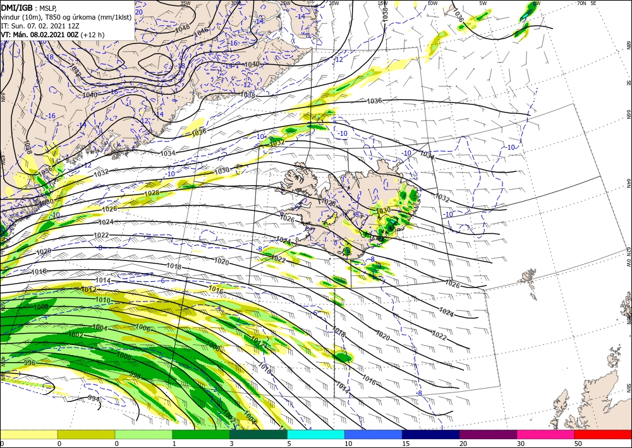The height and width of the screenshot is (448, 632).
Task: Click the "15W" longitude label
Action: click(382, 3)
